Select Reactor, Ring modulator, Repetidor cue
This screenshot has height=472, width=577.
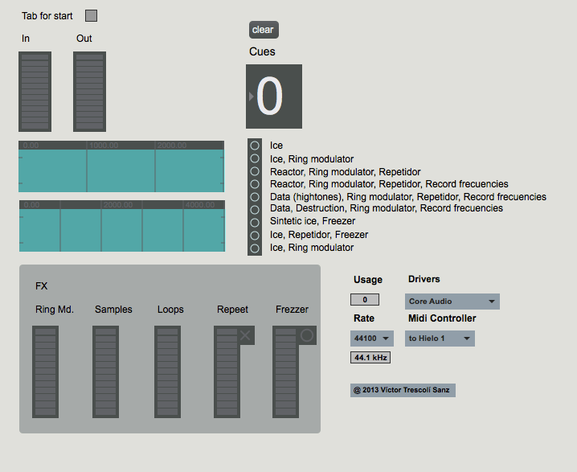[255, 171]
